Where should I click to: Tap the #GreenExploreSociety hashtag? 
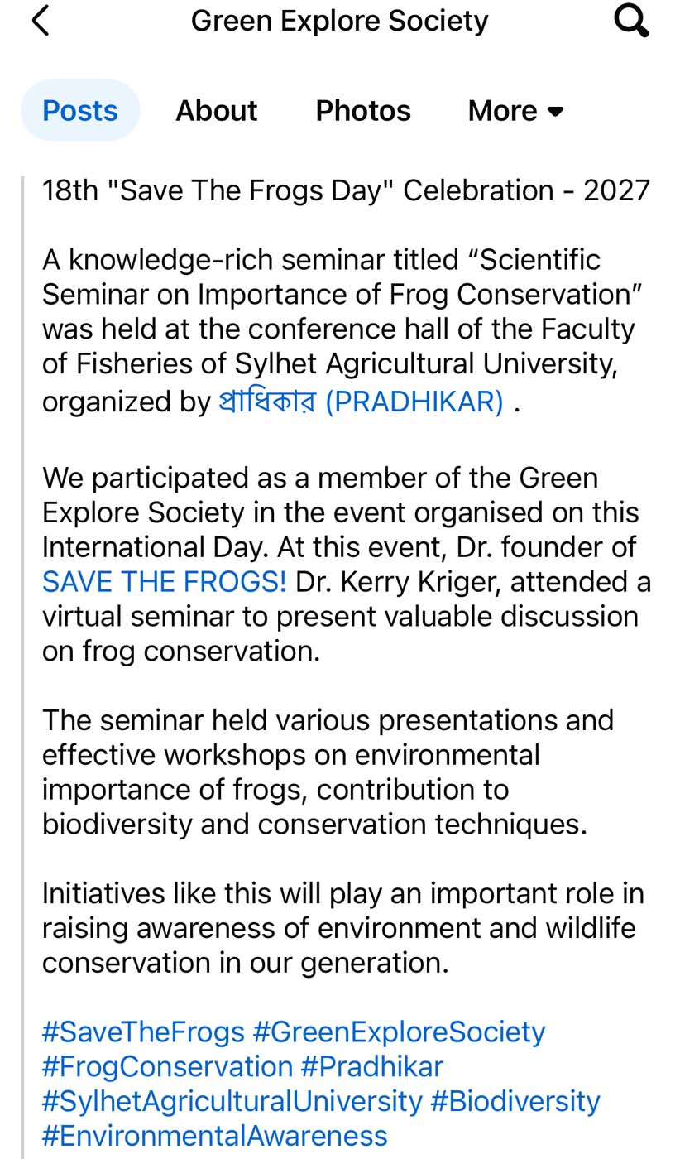pos(399,1032)
